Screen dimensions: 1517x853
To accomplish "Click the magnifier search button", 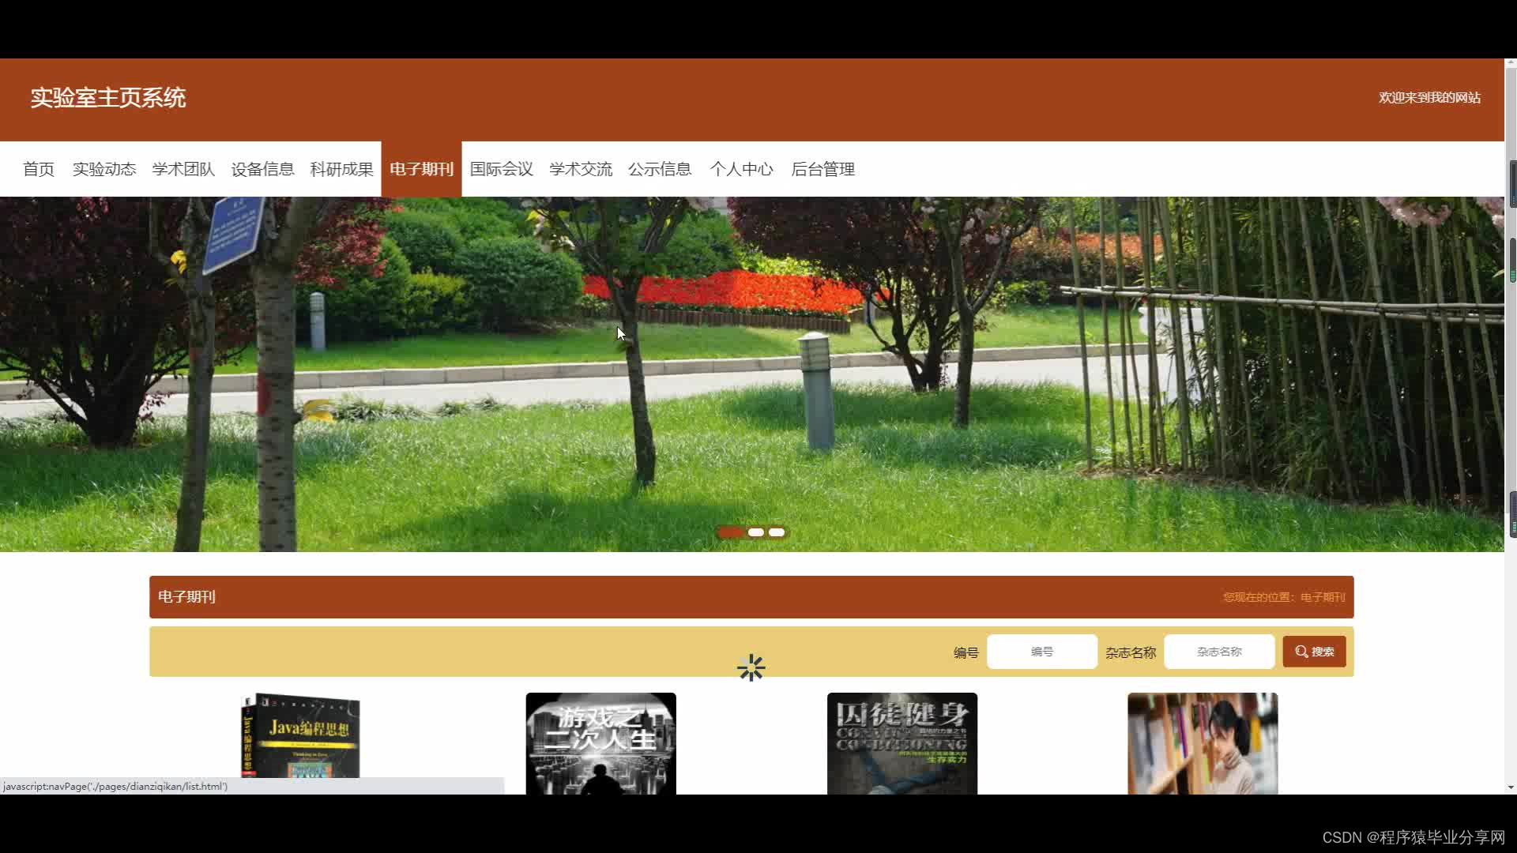I will [1314, 652].
